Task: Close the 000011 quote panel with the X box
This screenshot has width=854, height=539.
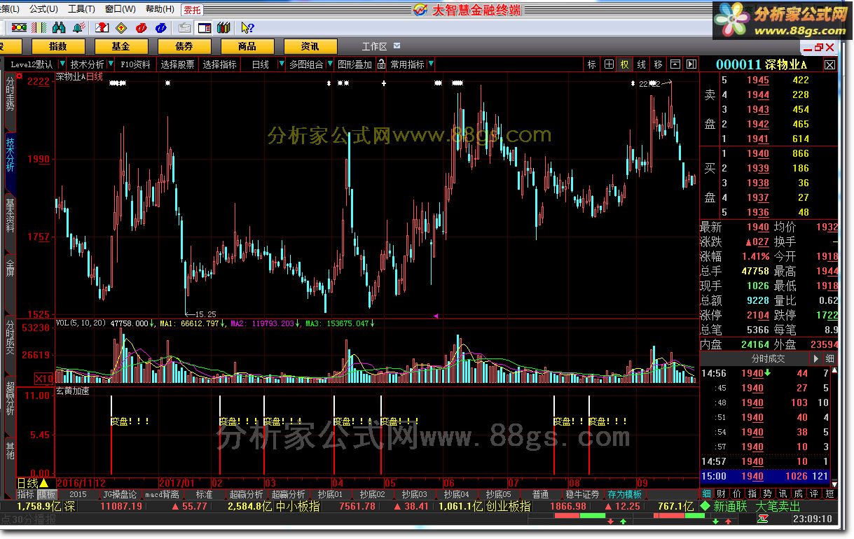Action: tap(829, 64)
